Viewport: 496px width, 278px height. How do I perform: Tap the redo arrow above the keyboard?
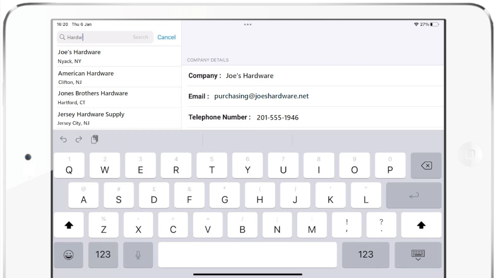point(79,139)
